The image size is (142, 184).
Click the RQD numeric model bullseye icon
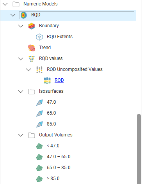[24, 15]
